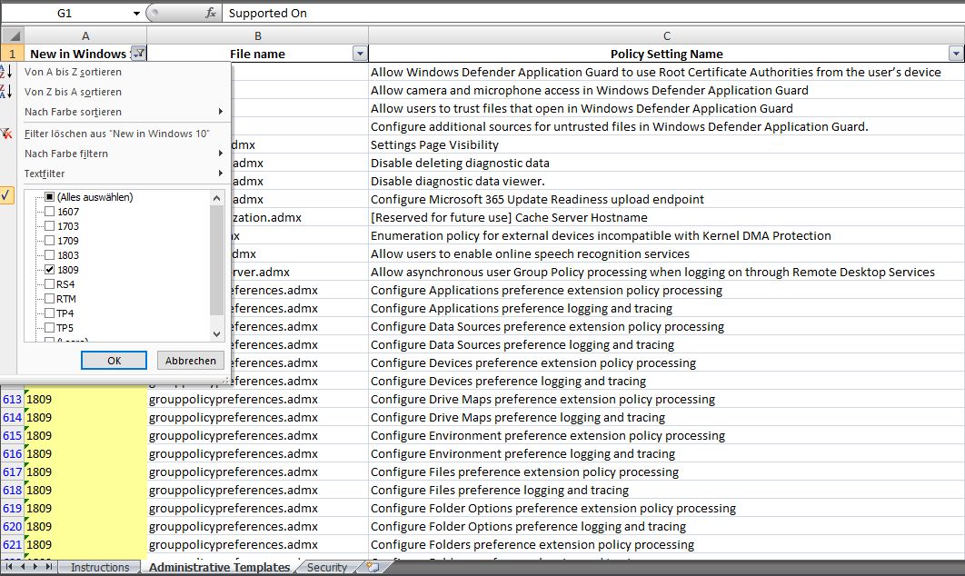Select "Allow camera and microphone access" cell
This screenshot has height=576, width=965.
pyautogui.click(x=667, y=91)
